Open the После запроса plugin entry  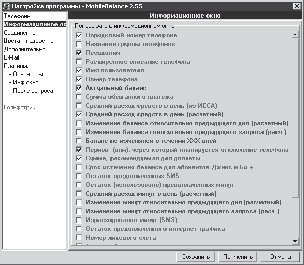[x=31, y=91]
